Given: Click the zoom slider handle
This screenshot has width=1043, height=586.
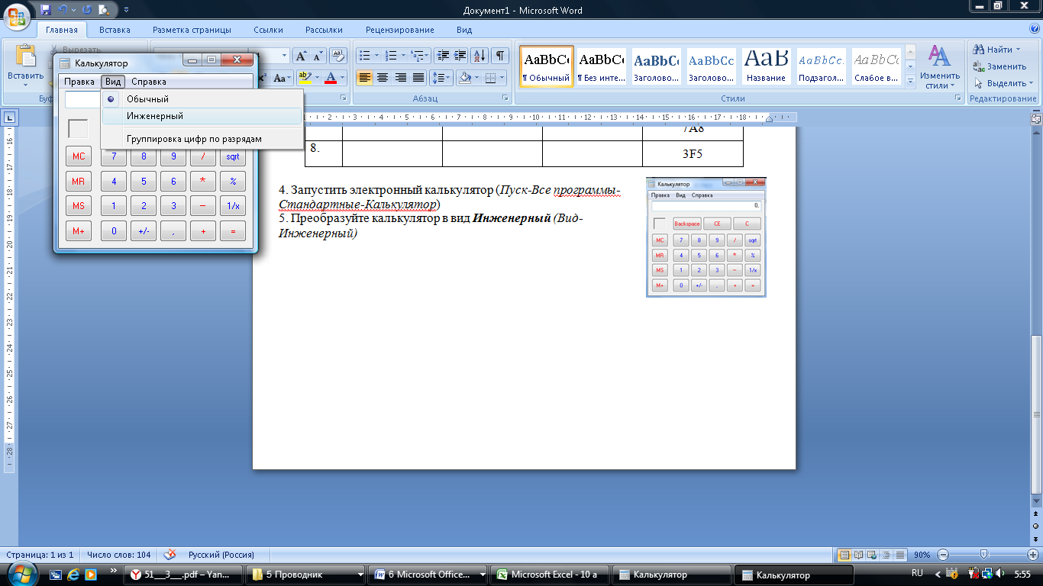Looking at the screenshot, I should [984, 555].
